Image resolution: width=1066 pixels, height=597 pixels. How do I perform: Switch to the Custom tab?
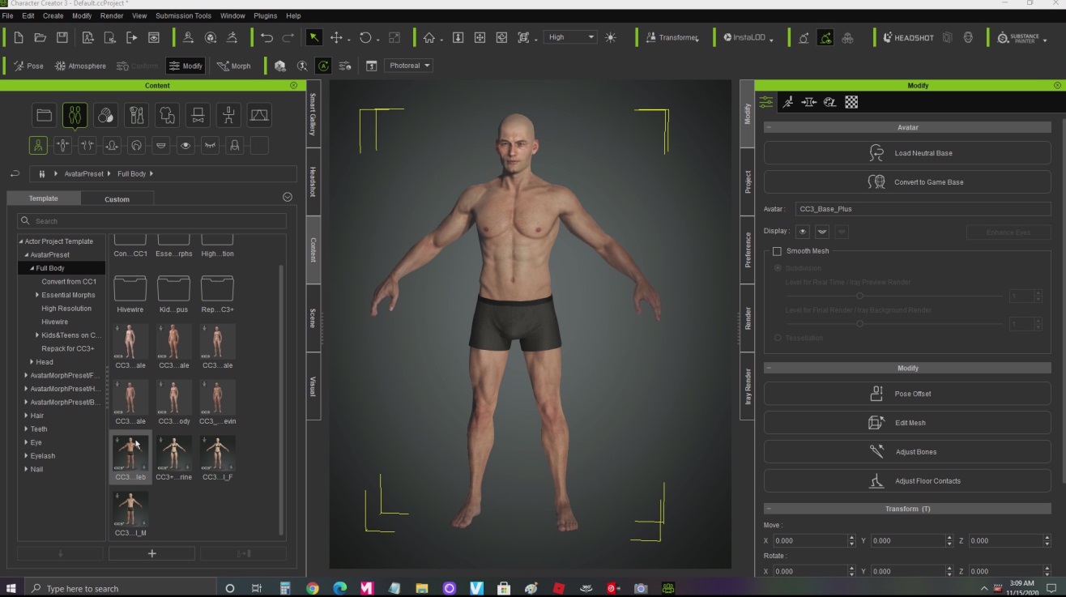pyautogui.click(x=117, y=198)
